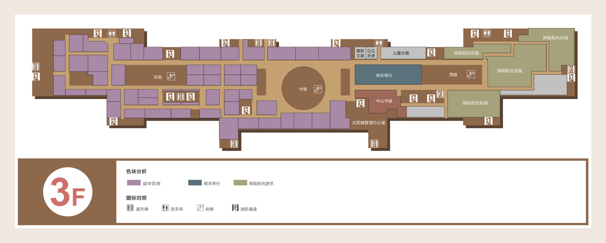Click the olive 探险阳光游艺 color swatch
606x243 pixels.
click(x=240, y=183)
